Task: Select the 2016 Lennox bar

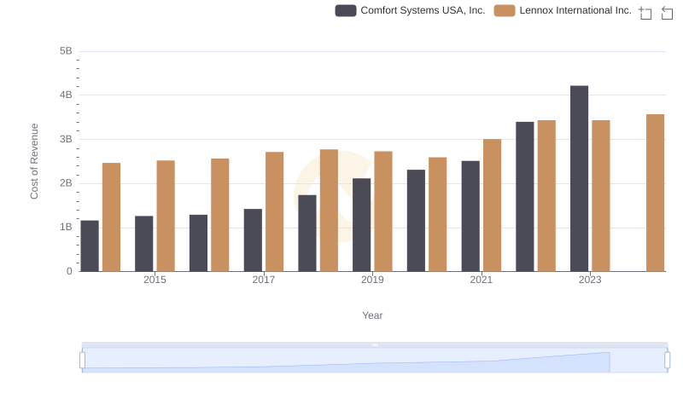Action: 220,215
